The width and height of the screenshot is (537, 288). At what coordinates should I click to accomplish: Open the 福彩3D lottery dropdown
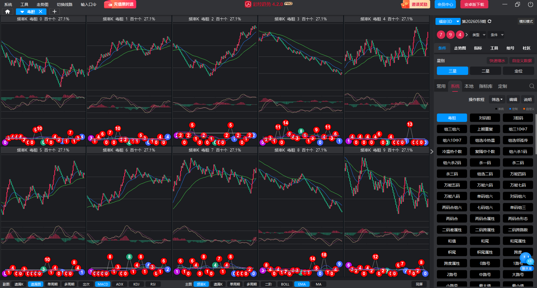[x=448, y=22]
